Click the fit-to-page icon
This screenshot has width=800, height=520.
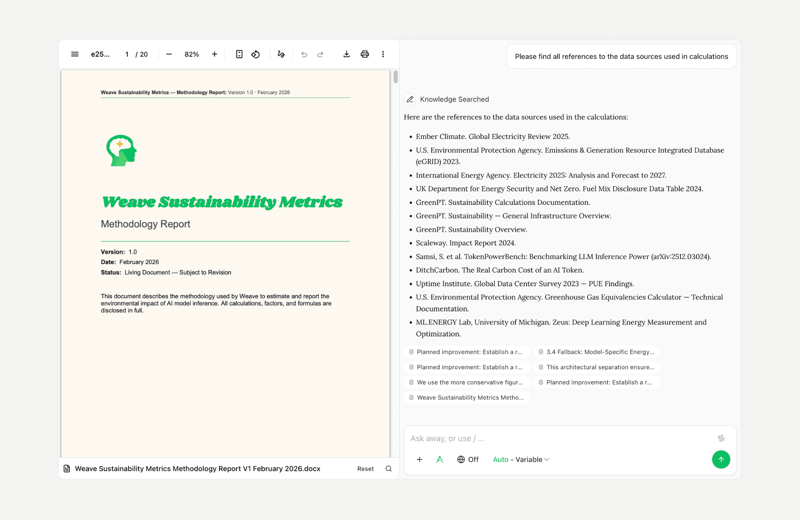pyautogui.click(x=239, y=54)
